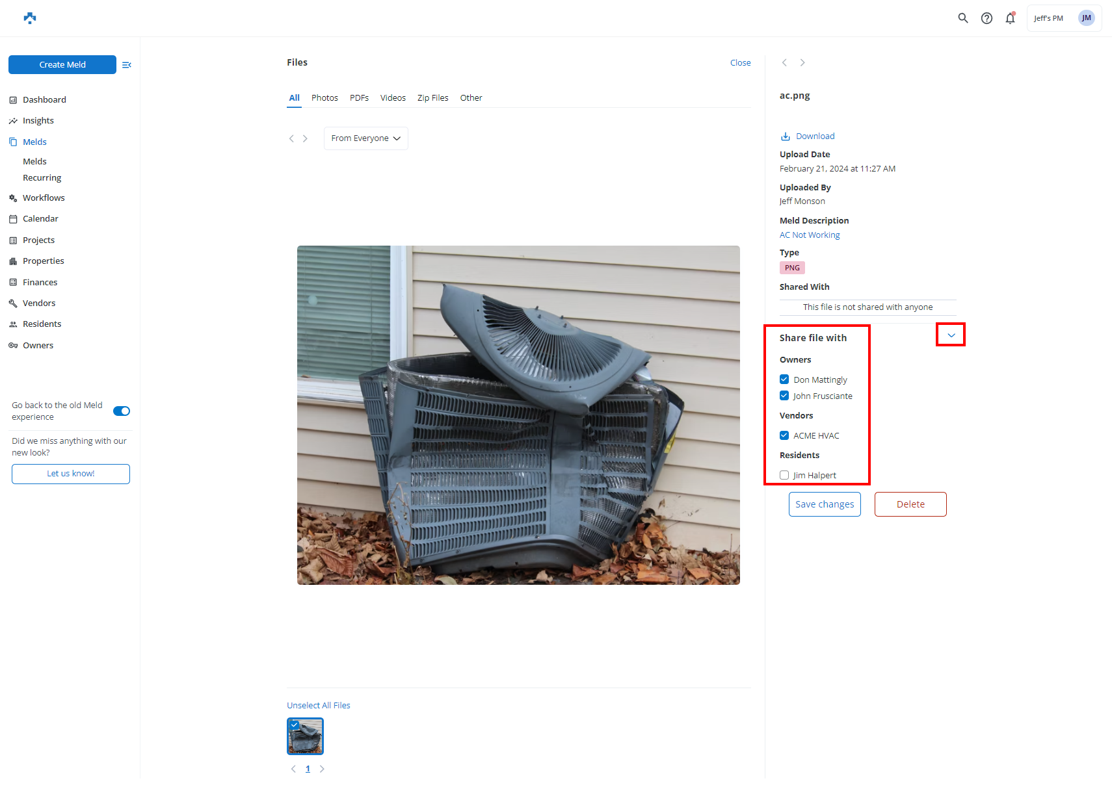Click the search magnifier icon
This screenshot has width=1112, height=785.
(x=963, y=18)
